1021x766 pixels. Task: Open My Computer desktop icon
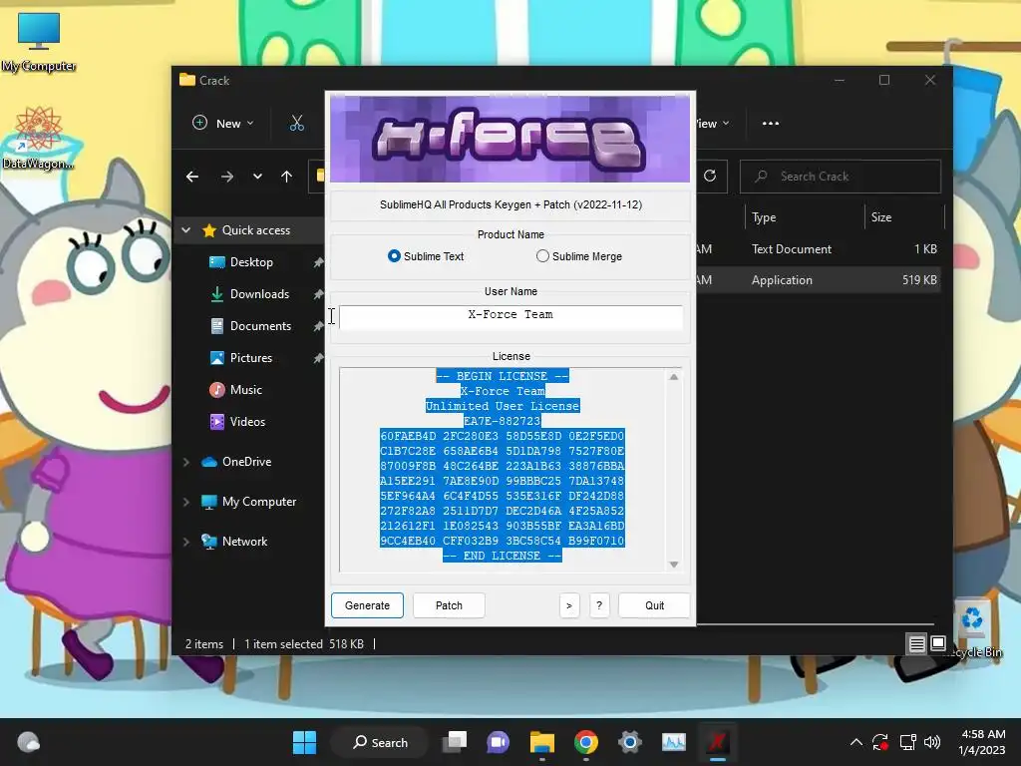coord(39,42)
